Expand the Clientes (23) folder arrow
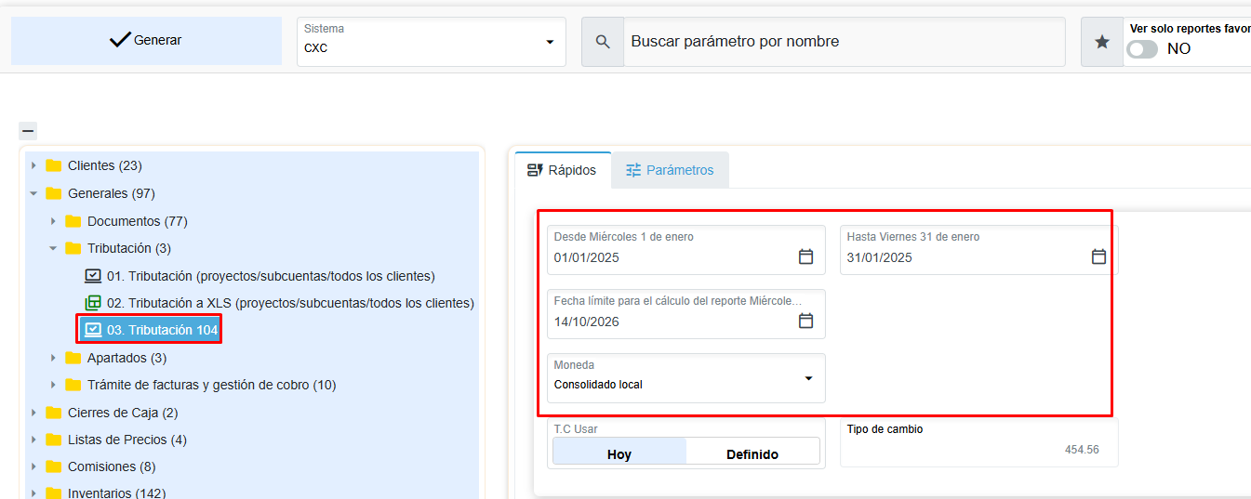The width and height of the screenshot is (1251, 499). point(34,166)
